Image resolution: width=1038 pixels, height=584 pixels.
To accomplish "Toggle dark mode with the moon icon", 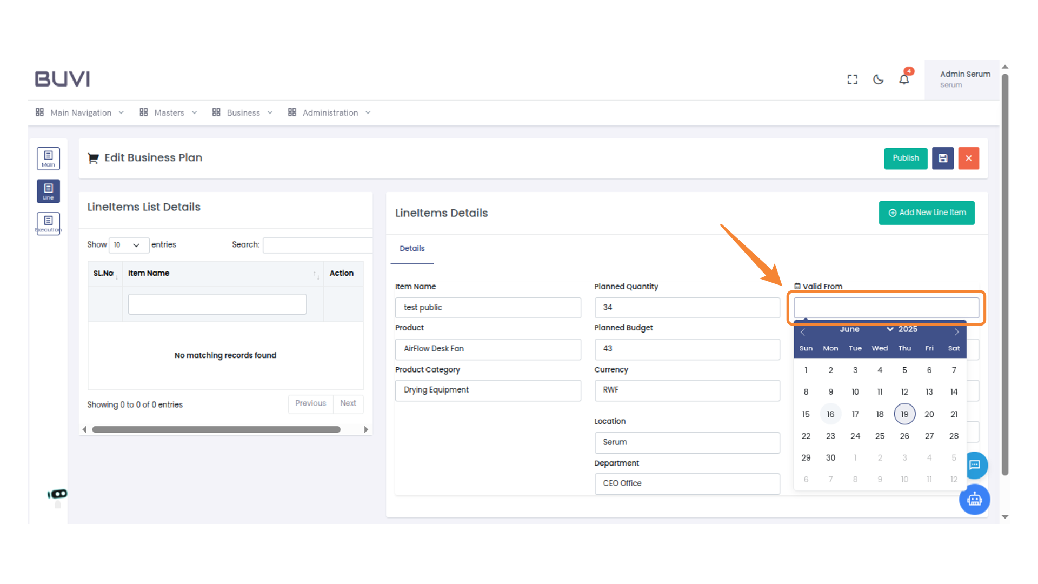I will click(x=878, y=79).
